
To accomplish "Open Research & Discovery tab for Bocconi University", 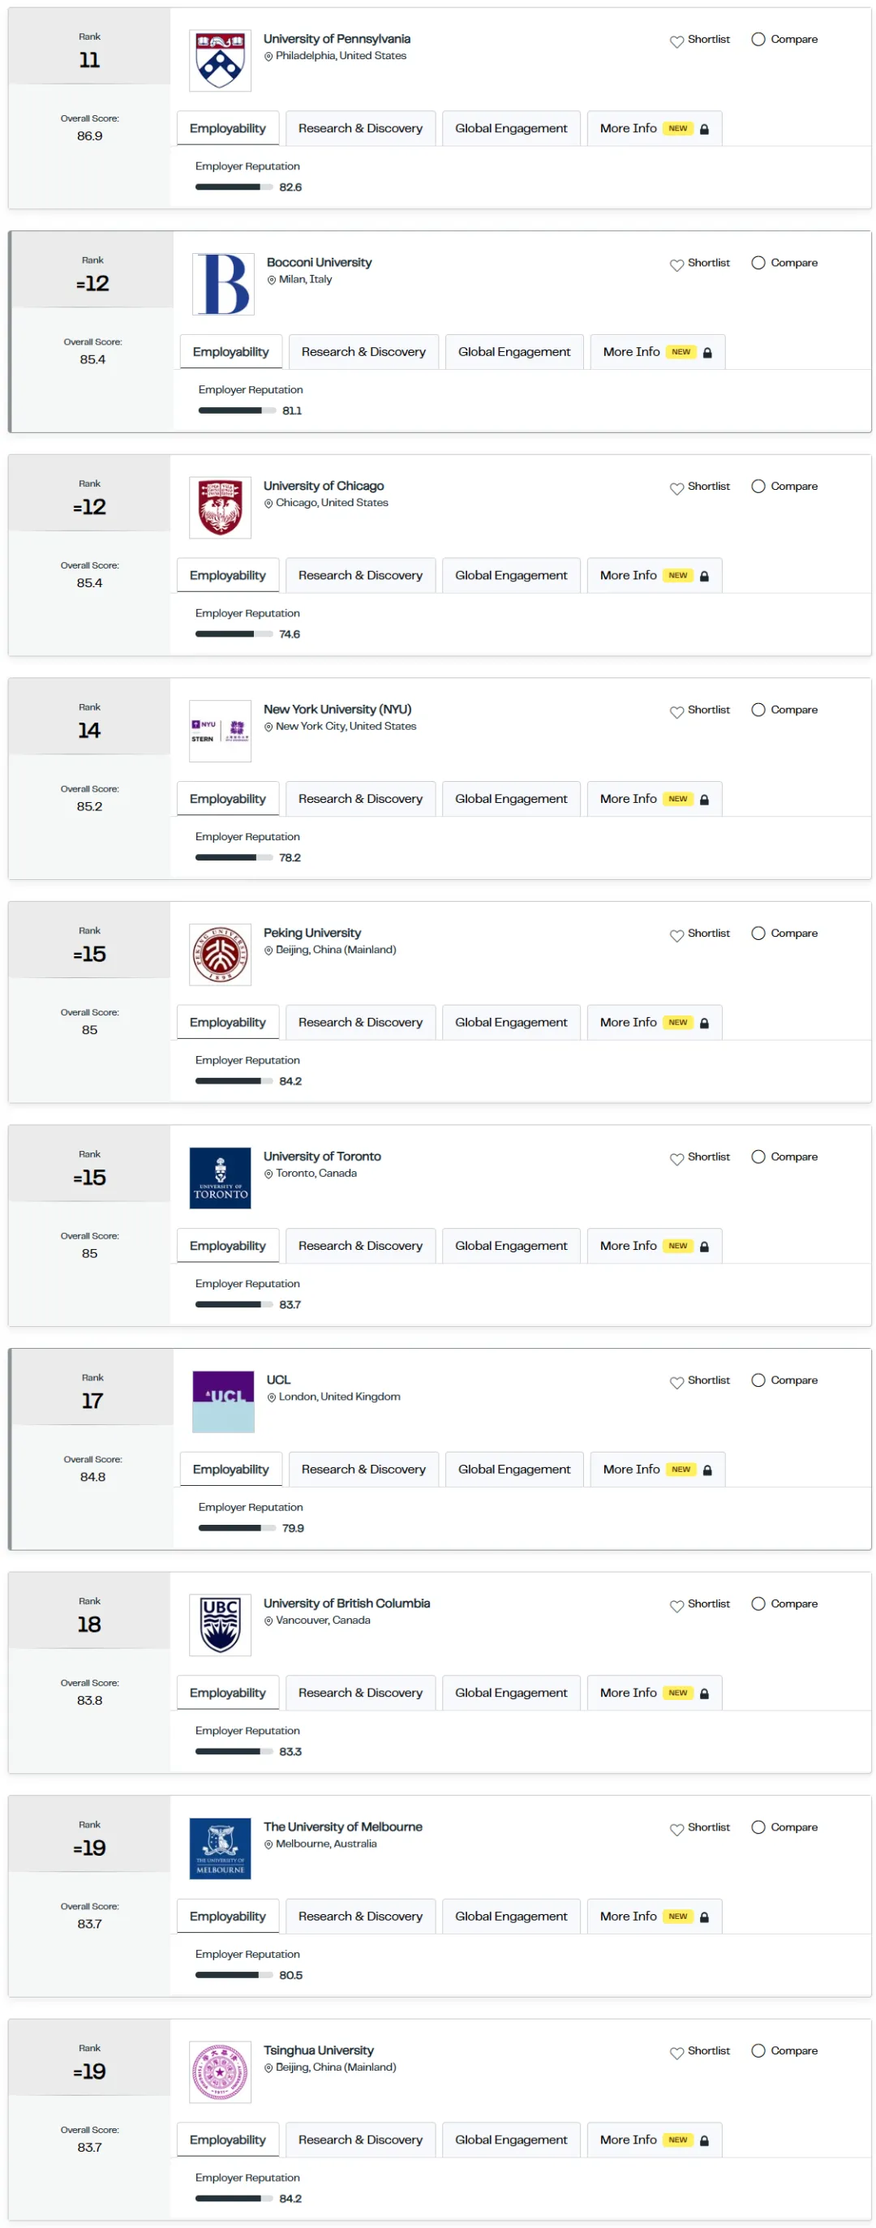I will point(363,352).
